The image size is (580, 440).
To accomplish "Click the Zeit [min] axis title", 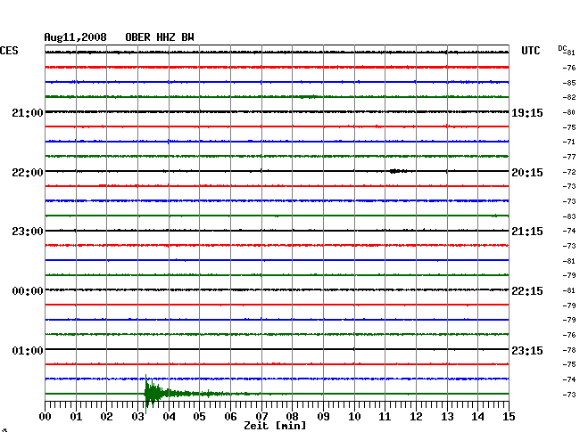I will click(275, 426).
